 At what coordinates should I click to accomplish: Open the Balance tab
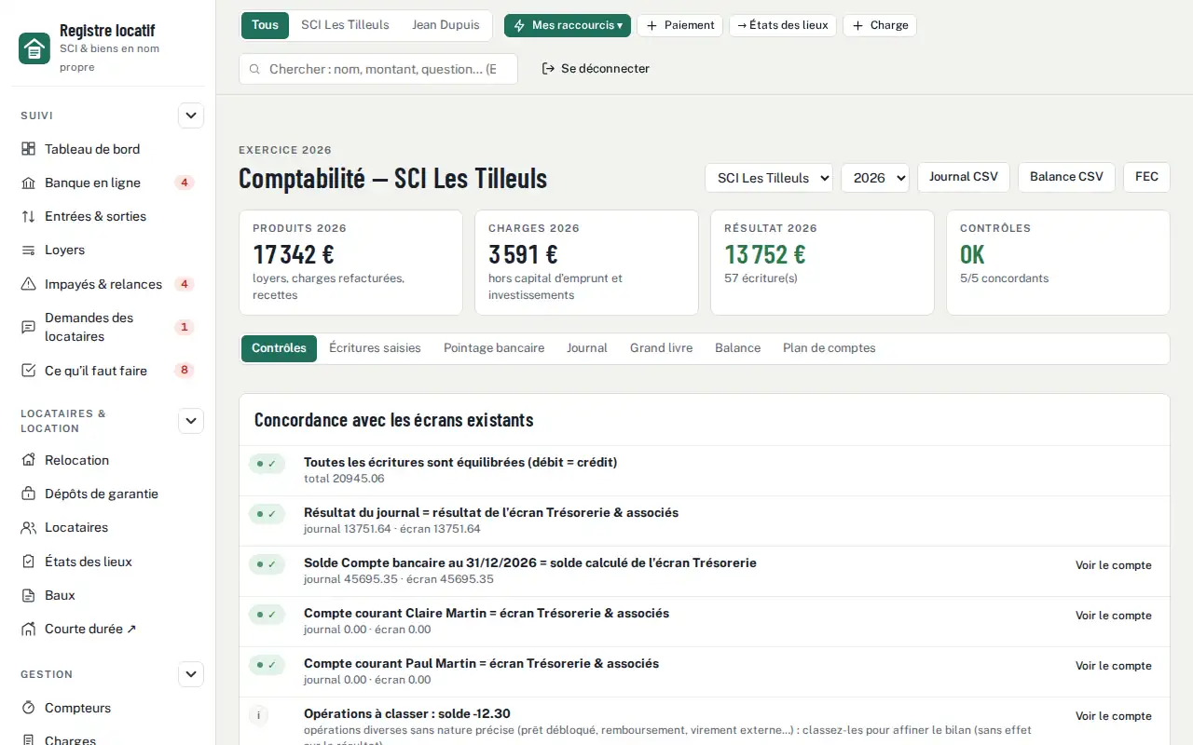[738, 348]
